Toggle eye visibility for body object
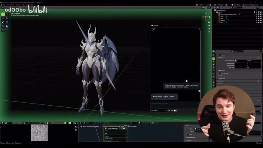This screenshot has height=148, width=263. 256,16
